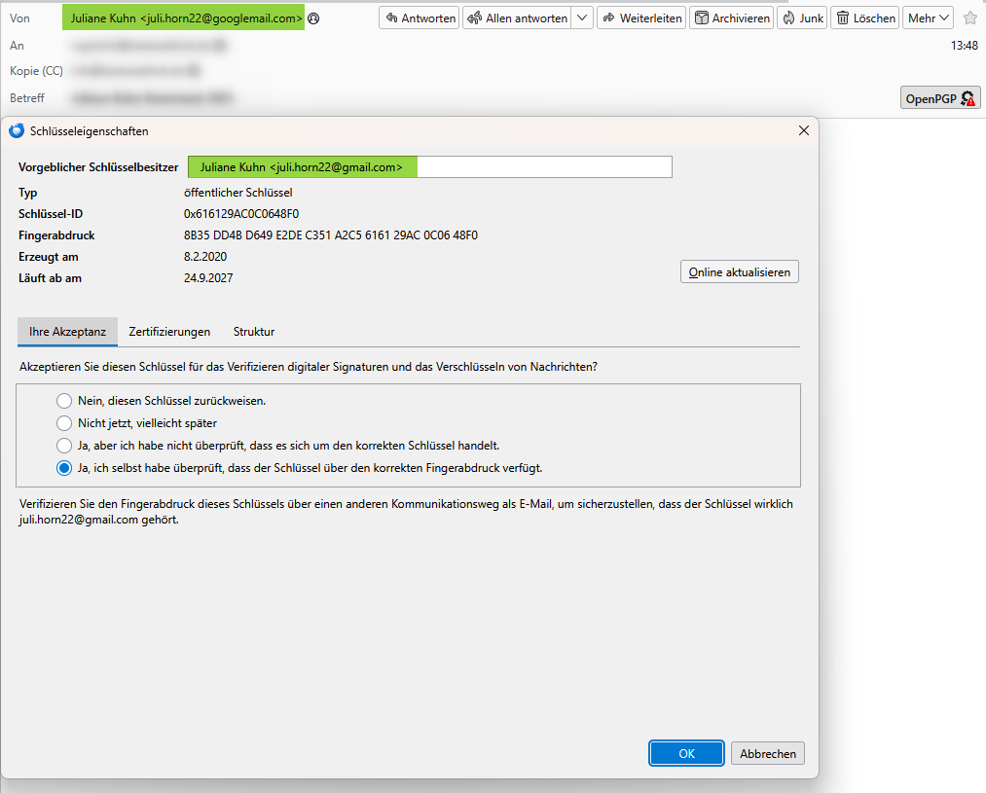Select 'Ja, ich selbst habe überprüft' option
This screenshot has width=986, height=793.
pos(64,468)
